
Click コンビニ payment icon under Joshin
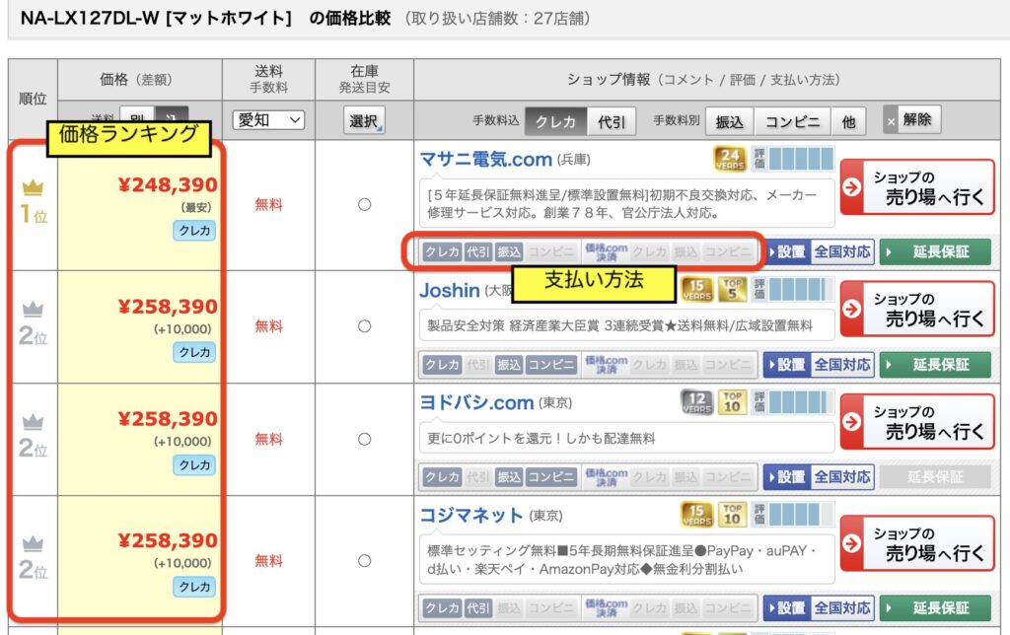pyautogui.click(x=550, y=365)
